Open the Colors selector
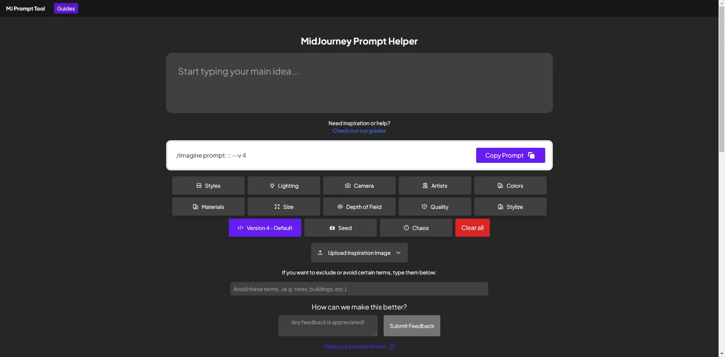 pyautogui.click(x=510, y=185)
